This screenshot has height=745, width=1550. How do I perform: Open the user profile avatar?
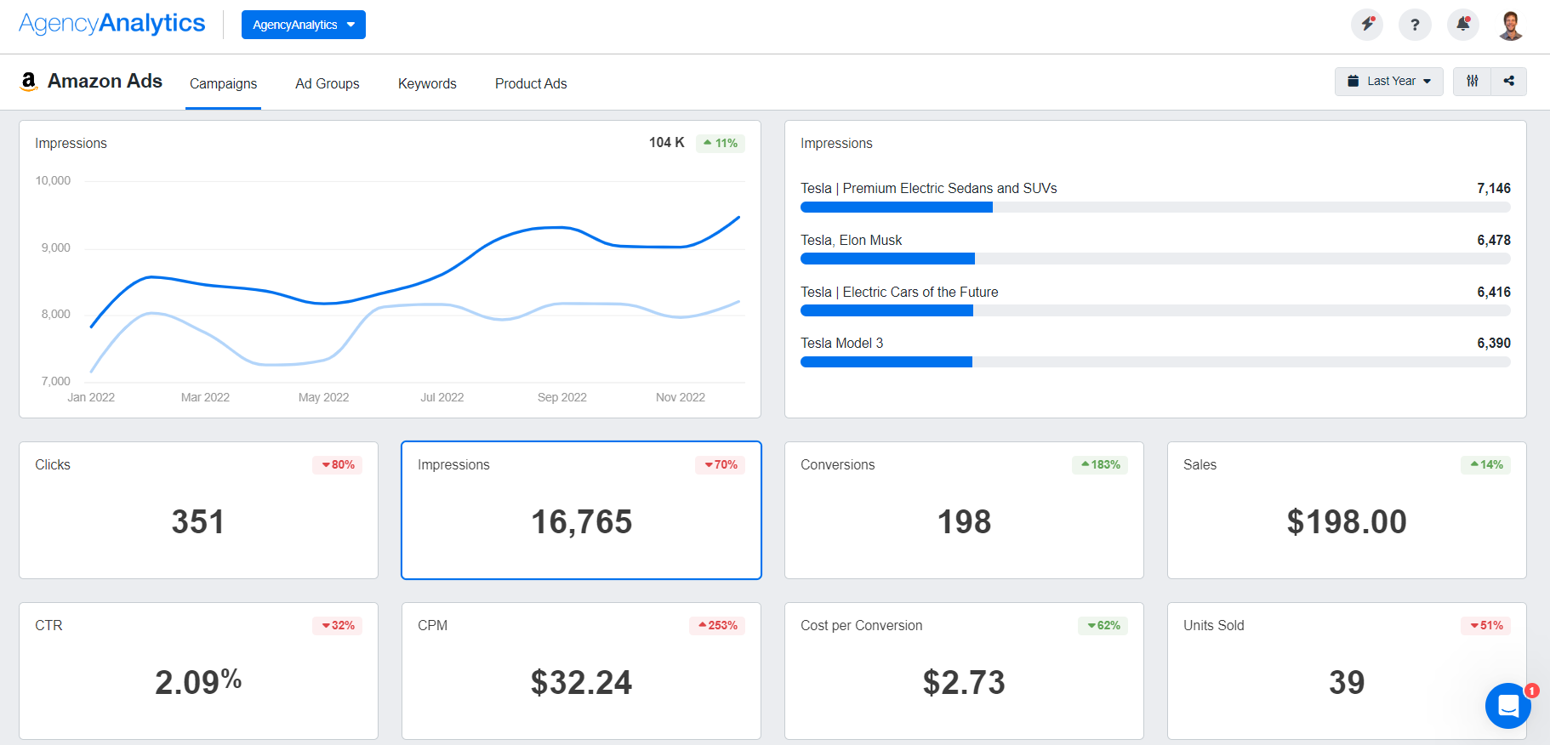coord(1511,25)
